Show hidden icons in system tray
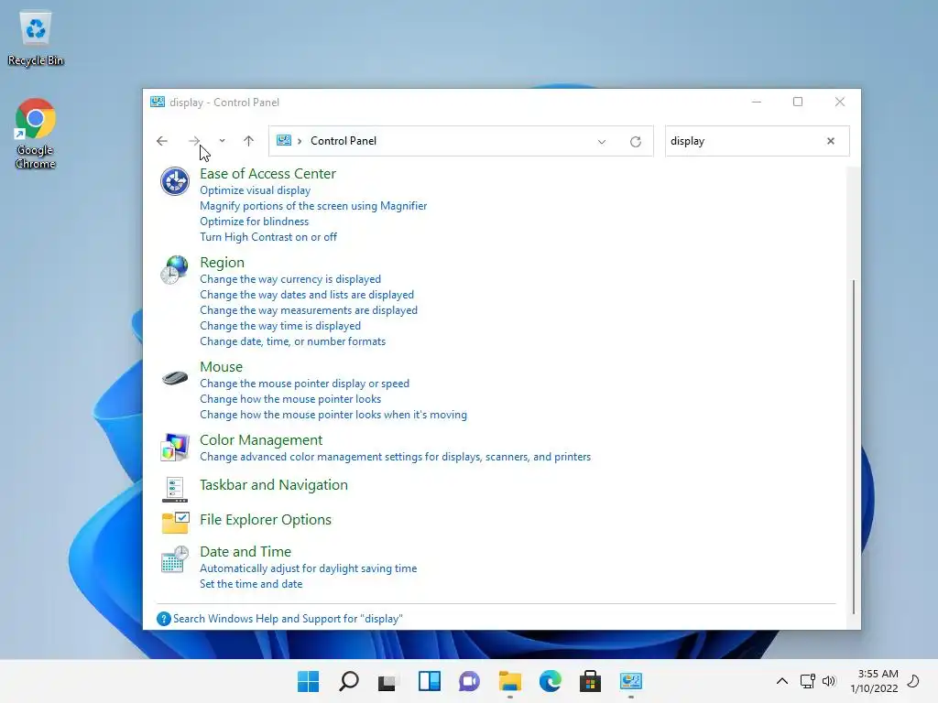The width and height of the screenshot is (938, 703). coord(782,681)
